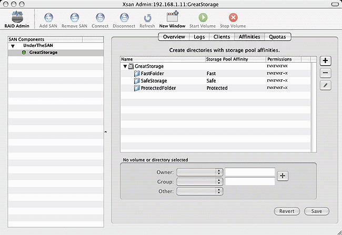Add a new affinity directory with plus button
The image size is (342, 235).
[325, 60]
